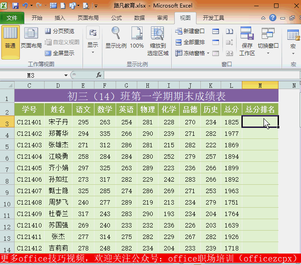
Task: Toggle Full Screen (全屏显示) mode
Action: coord(60,53)
